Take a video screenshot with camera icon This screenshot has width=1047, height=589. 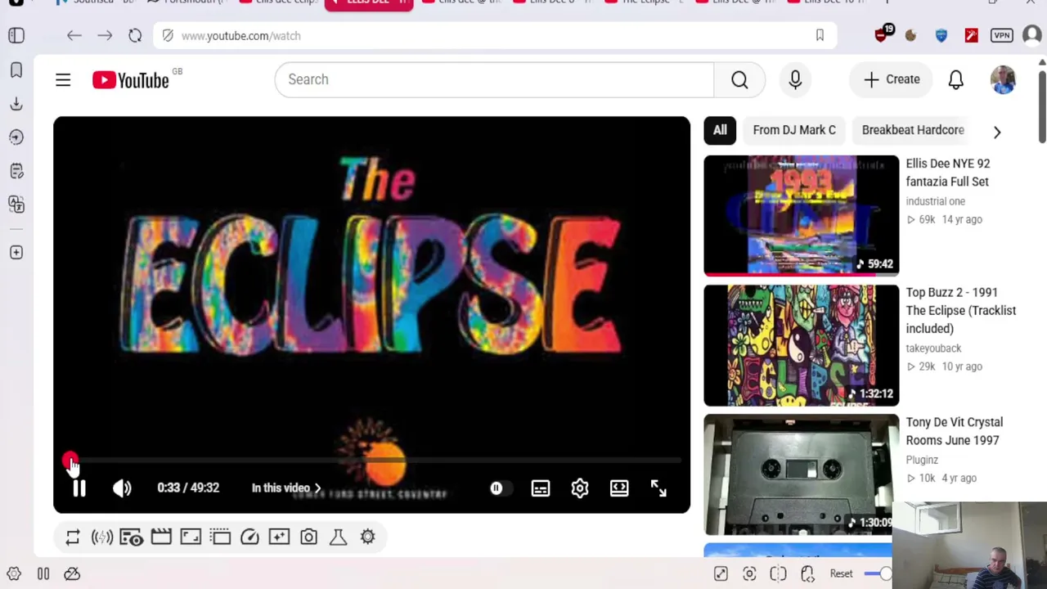click(308, 537)
